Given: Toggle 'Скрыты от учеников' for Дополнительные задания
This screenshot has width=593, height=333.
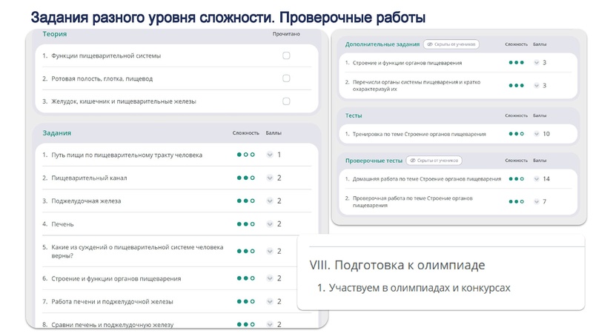Looking at the screenshot, I should point(451,44).
